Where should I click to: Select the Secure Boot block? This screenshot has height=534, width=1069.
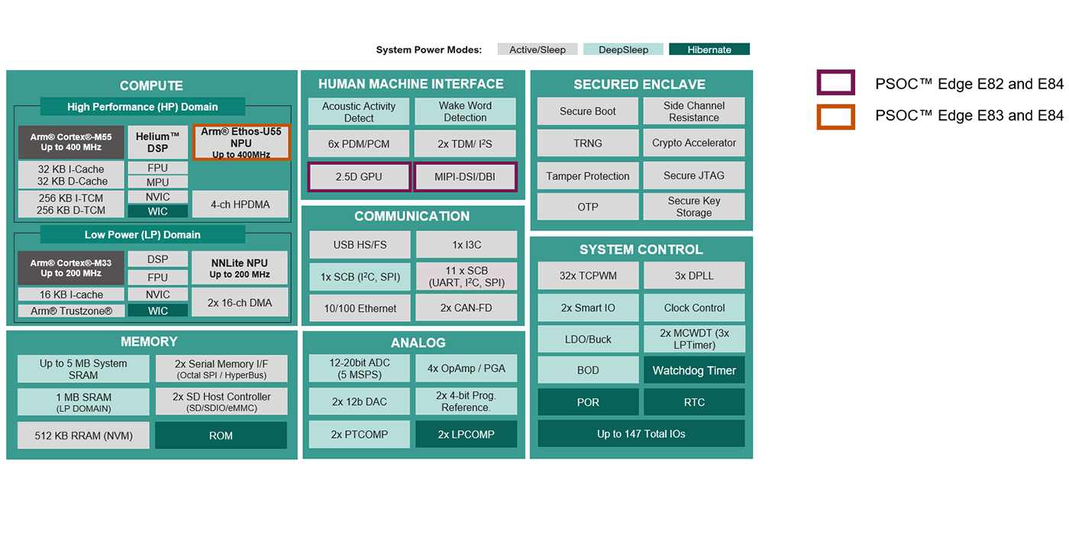pos(588,111)
